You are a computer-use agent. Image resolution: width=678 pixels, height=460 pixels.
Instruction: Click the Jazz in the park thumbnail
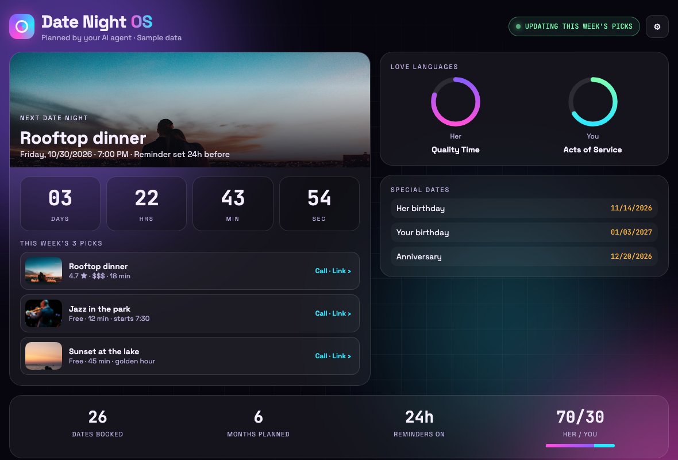[44, 313]
